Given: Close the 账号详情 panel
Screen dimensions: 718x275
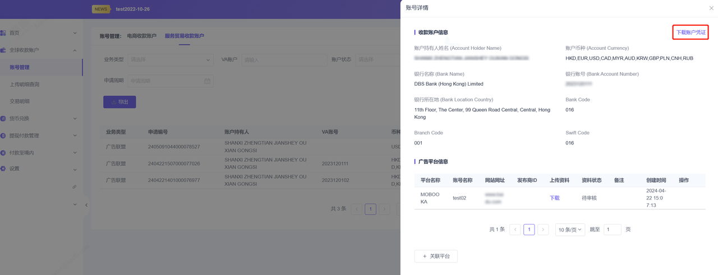Looking at the screenshot, I should tap(711, 8).
